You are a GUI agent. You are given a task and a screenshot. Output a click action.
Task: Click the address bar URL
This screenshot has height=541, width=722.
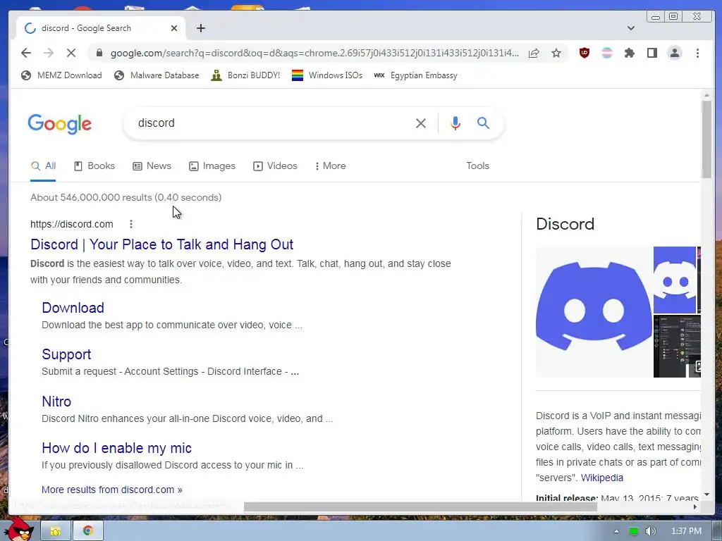tap(314, 53)
